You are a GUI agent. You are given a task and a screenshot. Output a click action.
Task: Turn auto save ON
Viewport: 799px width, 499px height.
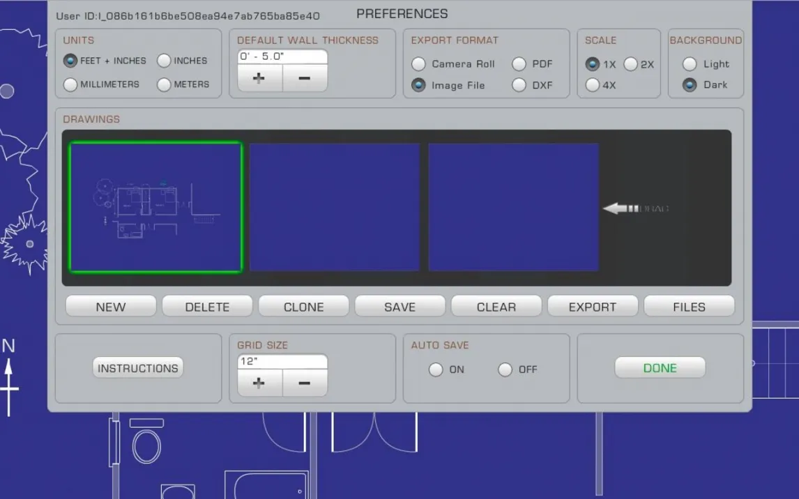click(x=436, y=369)
